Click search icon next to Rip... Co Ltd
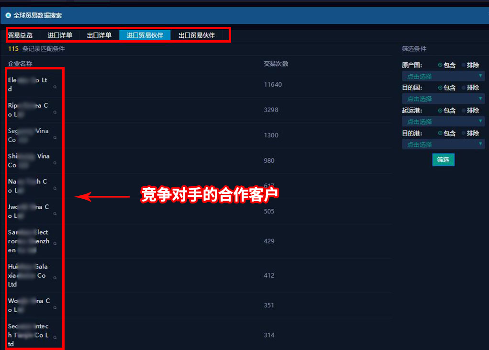The height and width of the screenshot is (350, 489). [x=55, y=113]
